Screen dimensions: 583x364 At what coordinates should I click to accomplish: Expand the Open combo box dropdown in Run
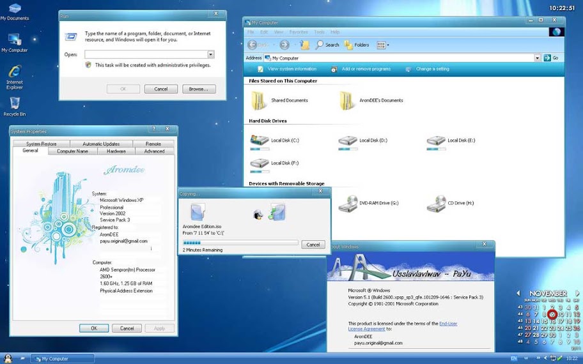[x=211, y=55]
